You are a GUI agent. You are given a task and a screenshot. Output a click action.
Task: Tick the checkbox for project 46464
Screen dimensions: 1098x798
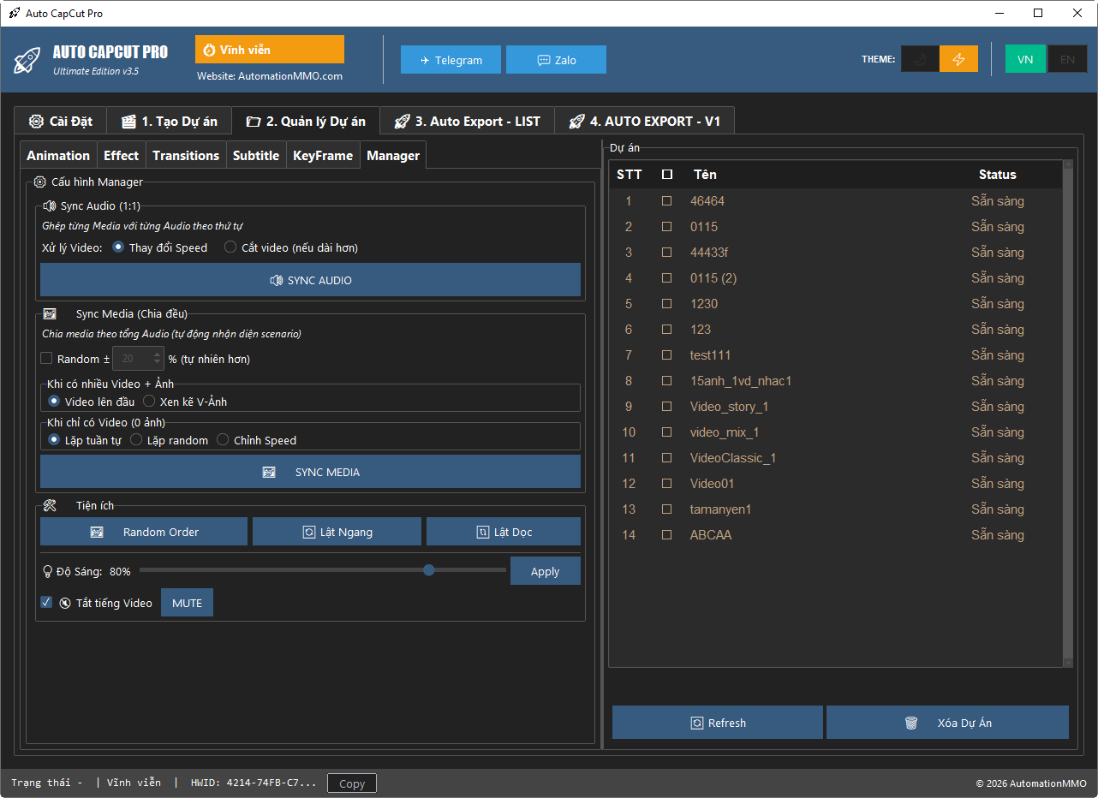click(x=666, y=201)
